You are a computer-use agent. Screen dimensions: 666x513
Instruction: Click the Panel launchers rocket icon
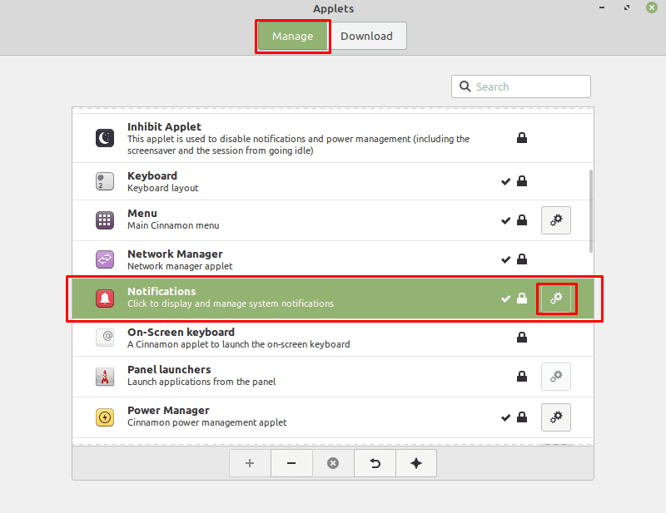(105, 377)
